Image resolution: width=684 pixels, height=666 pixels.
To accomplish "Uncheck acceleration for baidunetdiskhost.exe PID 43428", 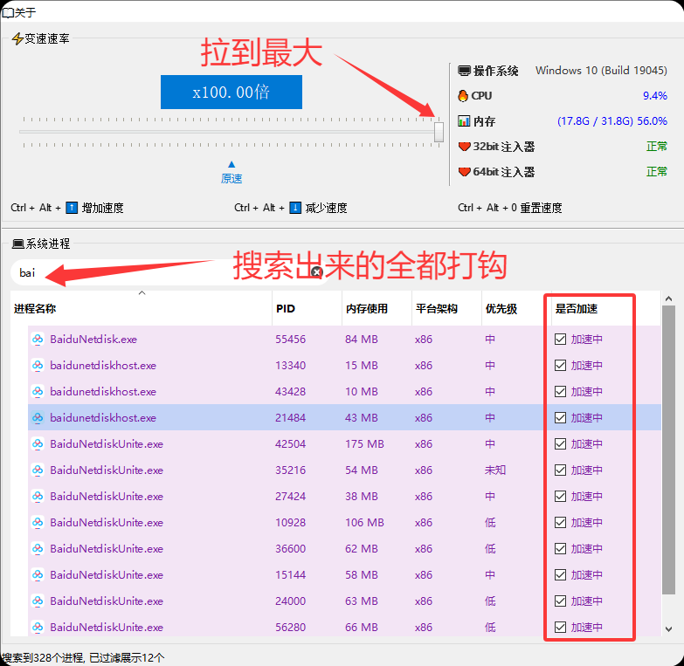I will coord(560,391).
